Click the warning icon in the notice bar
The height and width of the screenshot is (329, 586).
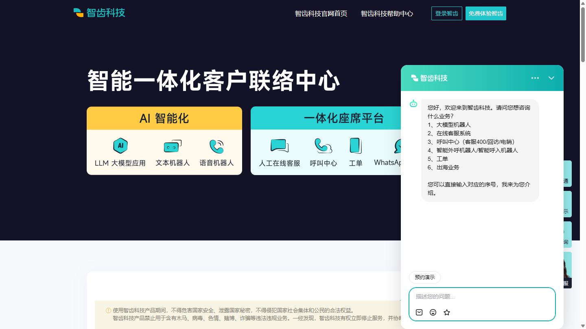pos(108,310)
